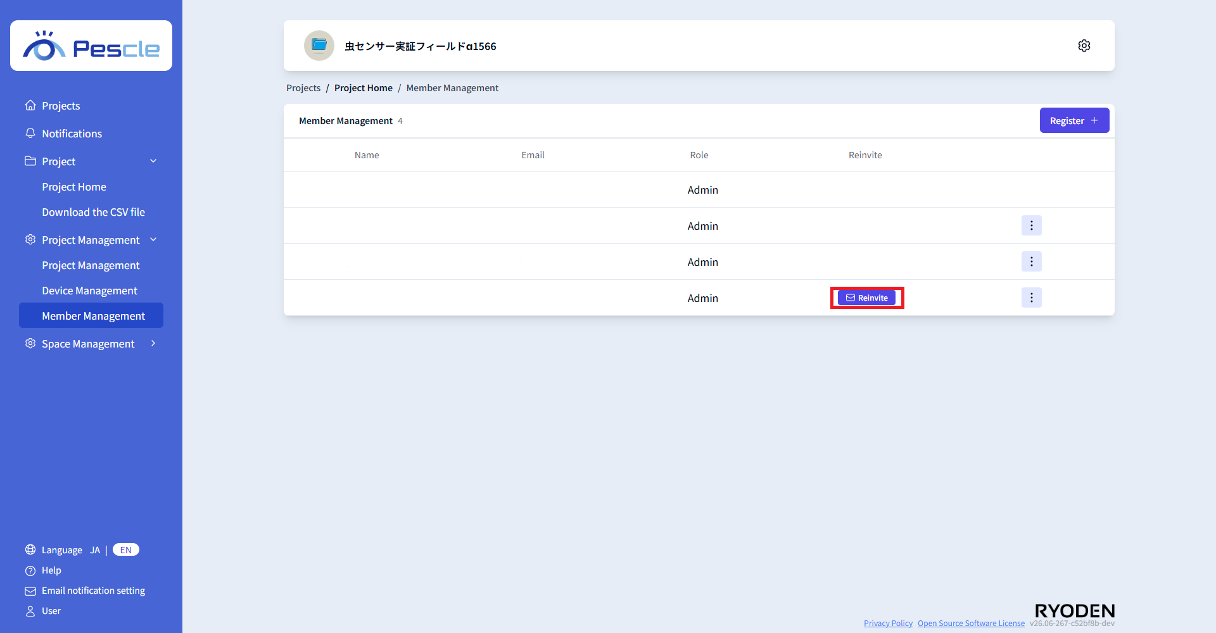Click the Name column header
This screenshot has width=1216, height=633.
click(367, 155)
